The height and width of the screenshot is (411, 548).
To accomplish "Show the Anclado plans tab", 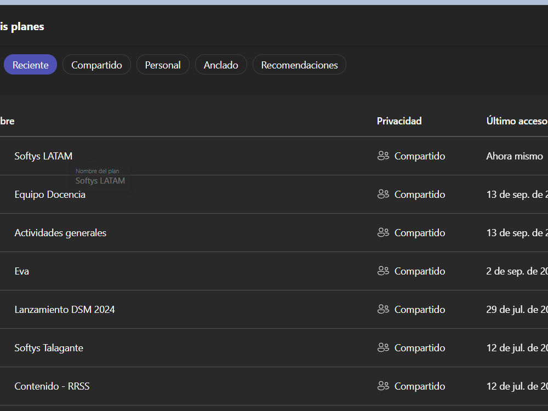I will pyautogui.click(x=221, y=65).
